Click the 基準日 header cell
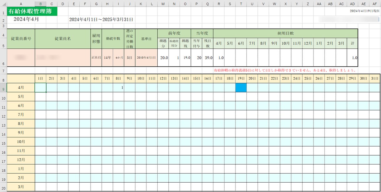381x192 pixels. click(146, 39)
